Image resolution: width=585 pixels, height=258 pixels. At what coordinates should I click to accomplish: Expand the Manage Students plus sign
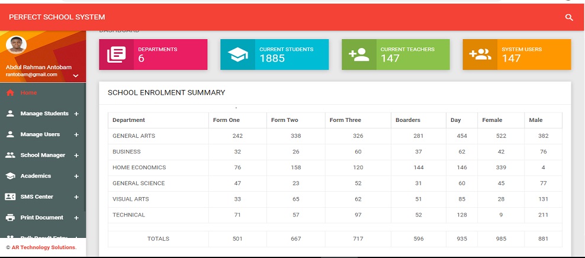[76, 114]
